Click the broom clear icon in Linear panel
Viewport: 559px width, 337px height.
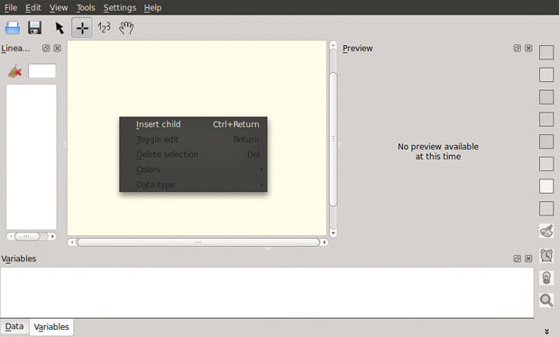tap(14, 71)
